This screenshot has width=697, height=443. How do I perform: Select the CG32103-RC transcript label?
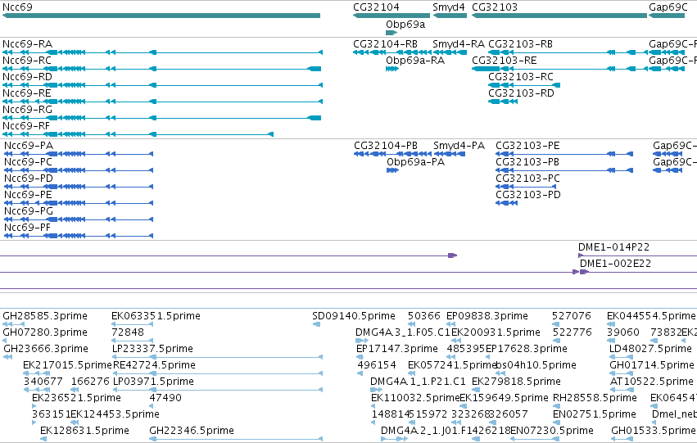click(521, 77)
